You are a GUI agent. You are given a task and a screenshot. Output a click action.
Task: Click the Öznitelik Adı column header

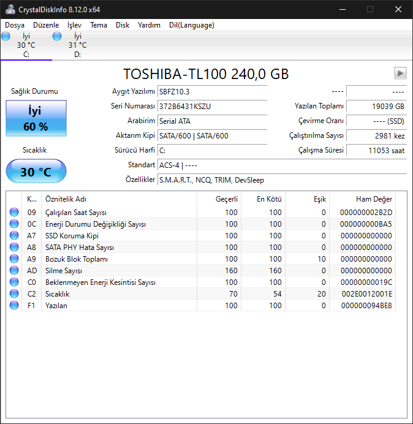(119, 199)
